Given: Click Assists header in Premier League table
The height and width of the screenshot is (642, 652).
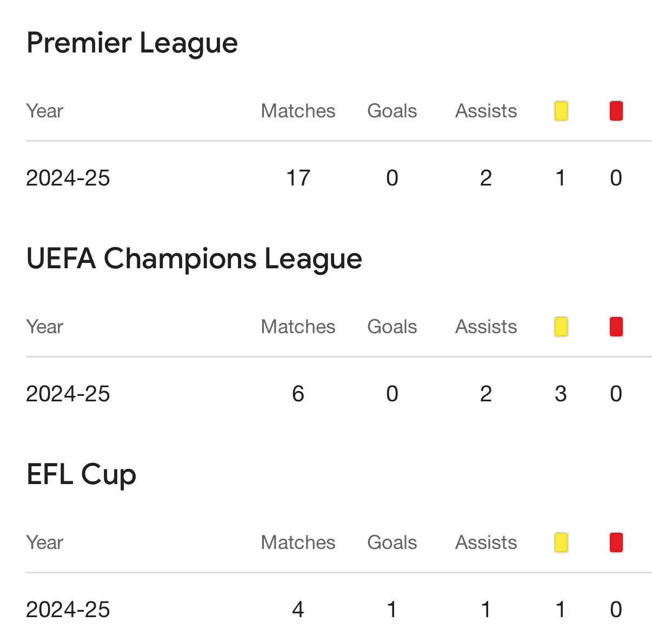Looking at the screenshot, I should pyautogui.click(x=486, y=111).
